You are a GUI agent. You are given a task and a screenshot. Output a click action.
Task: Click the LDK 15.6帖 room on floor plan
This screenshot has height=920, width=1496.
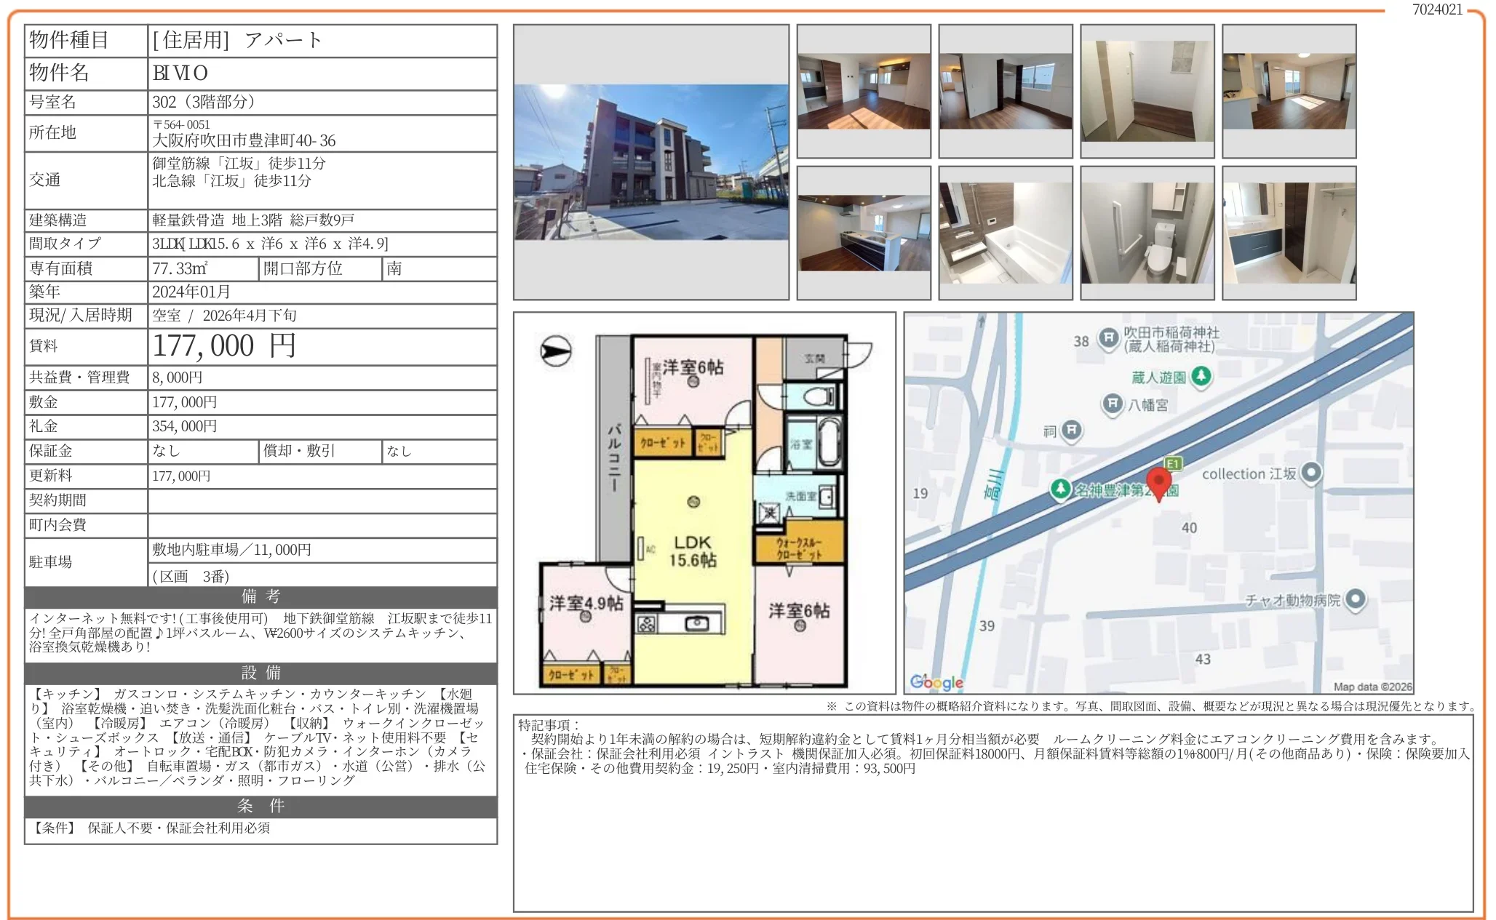tap(692, 551)
